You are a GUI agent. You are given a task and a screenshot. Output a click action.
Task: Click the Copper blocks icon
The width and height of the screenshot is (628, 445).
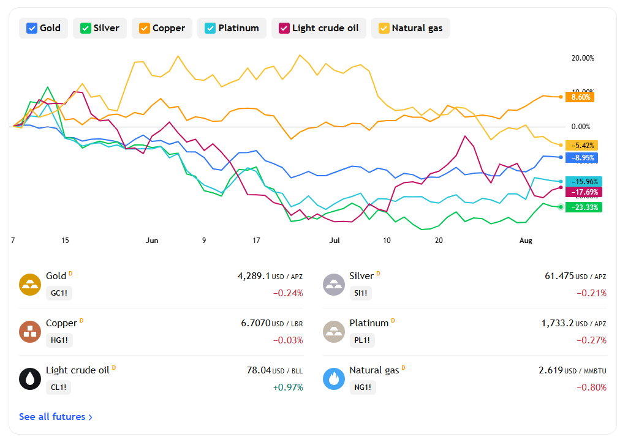click(30, 332)
